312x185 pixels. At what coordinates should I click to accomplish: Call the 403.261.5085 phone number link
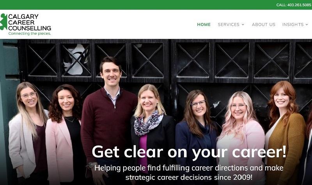click(294, 5)
